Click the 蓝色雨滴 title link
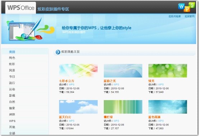 [x=154, y=117]
